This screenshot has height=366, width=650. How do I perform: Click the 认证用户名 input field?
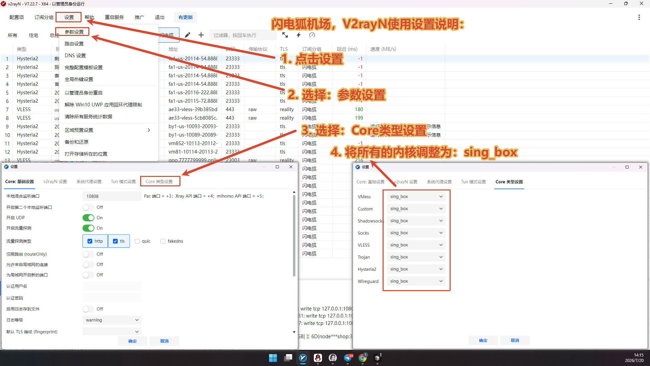point(112,286)
